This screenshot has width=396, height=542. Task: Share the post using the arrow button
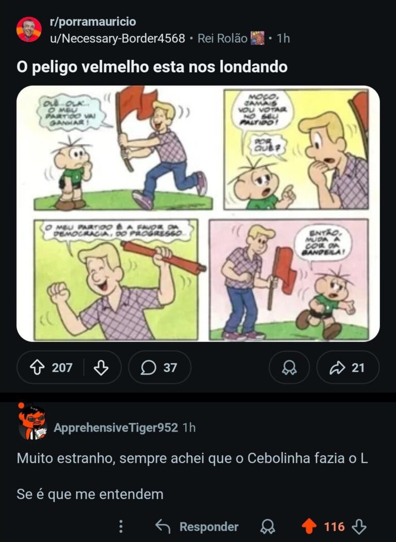click(348, 368)
